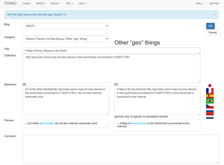Open the Category dropdown
This screenshot has height=165, width=224.
(x=65, y=39)
